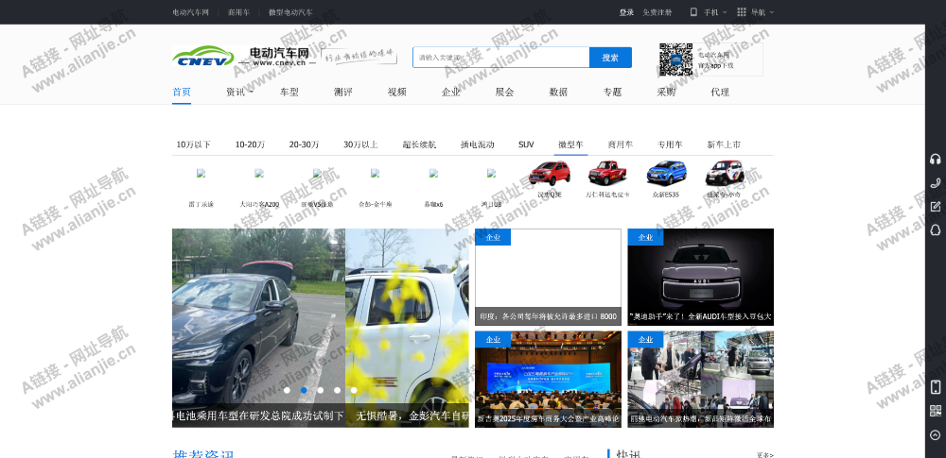Open the 新吉奥2025 conference news image
Image resolution: width=946 pixels, height=458 pixels.
click(548, 379)
